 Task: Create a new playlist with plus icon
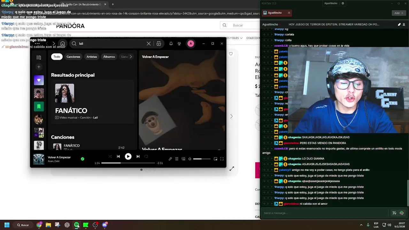[39, 67]
